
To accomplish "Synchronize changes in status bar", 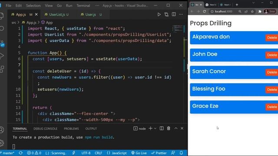I will [x=20, y=153].
